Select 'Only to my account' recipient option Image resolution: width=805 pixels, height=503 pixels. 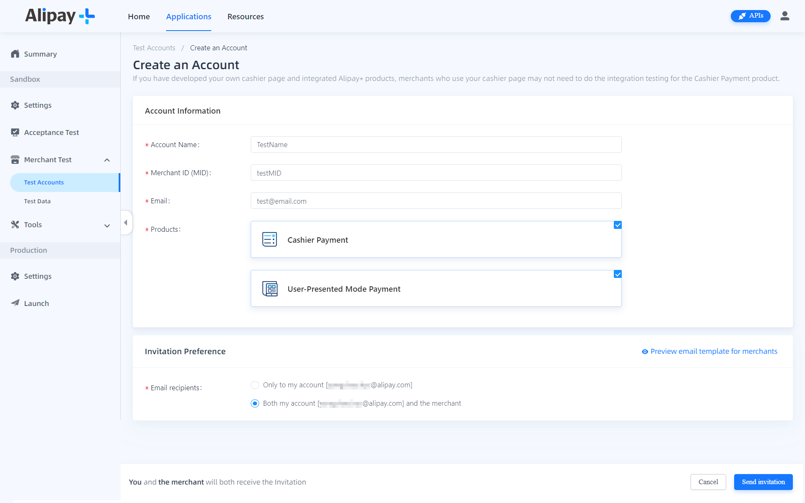coord(254,385)
